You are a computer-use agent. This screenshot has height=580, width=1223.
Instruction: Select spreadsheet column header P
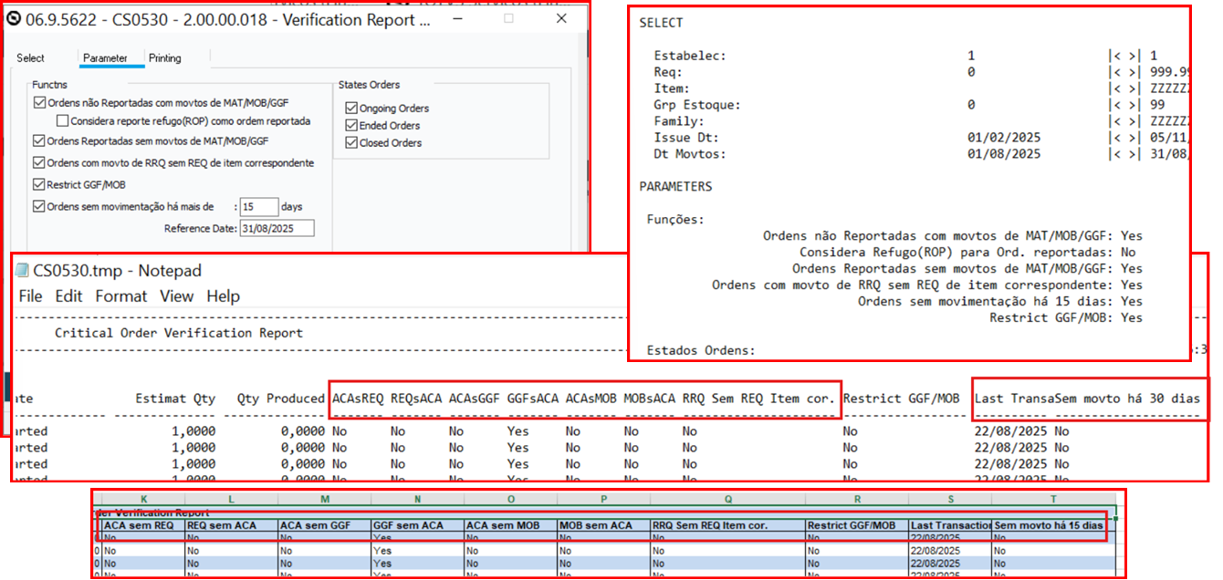pyautogui.click(x=604, y=501)
